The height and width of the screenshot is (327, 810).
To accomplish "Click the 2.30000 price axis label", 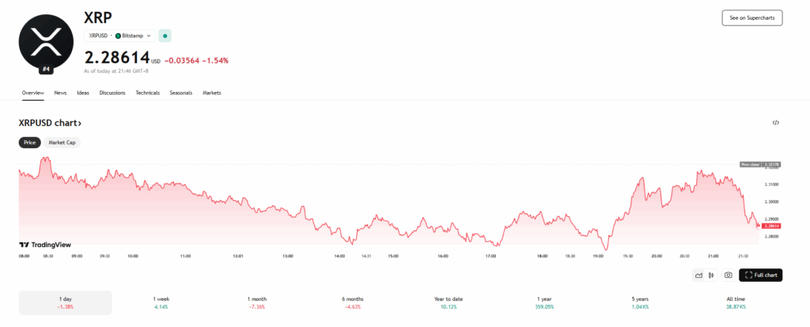I will (772, 202).
